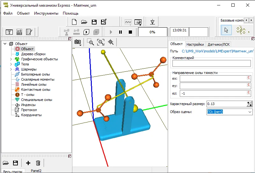Viewport: 255px width, 173px height.
Task: Select the zoom window magnifier tool
Action: coord(91,42)
